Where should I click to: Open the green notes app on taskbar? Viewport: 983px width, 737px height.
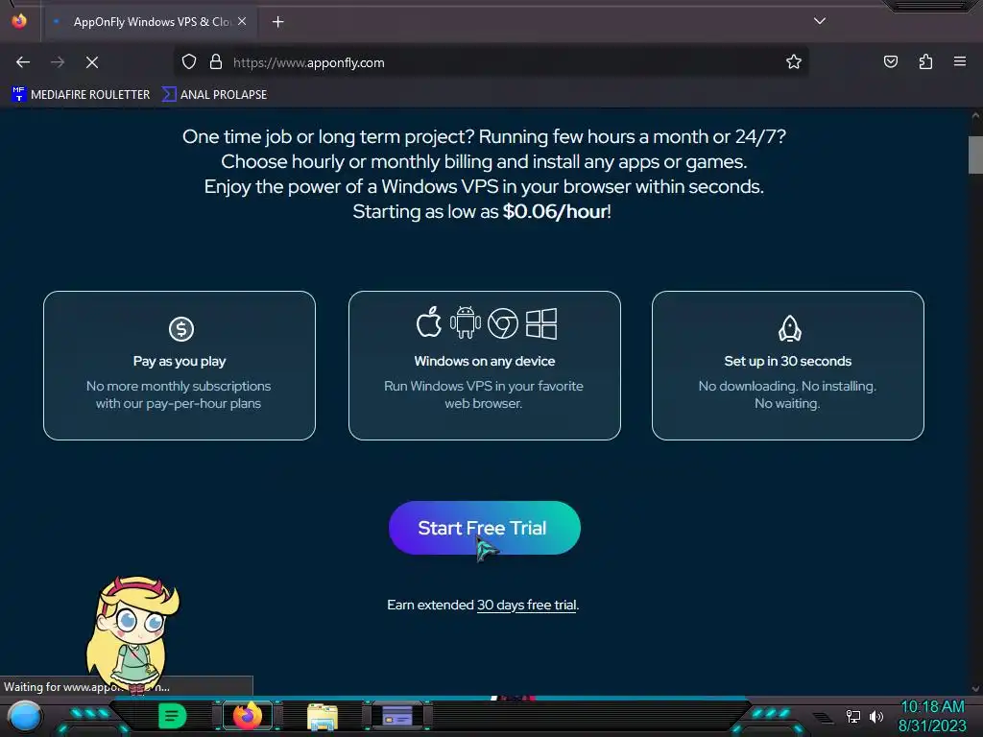tap(173, 716)
